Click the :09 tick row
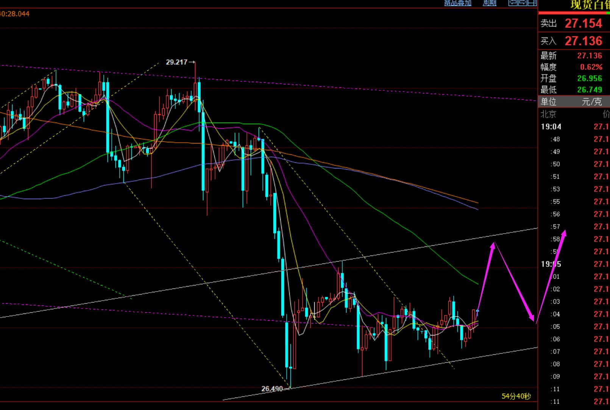Screen dimensions: 610x410 [x=574, y=377]
